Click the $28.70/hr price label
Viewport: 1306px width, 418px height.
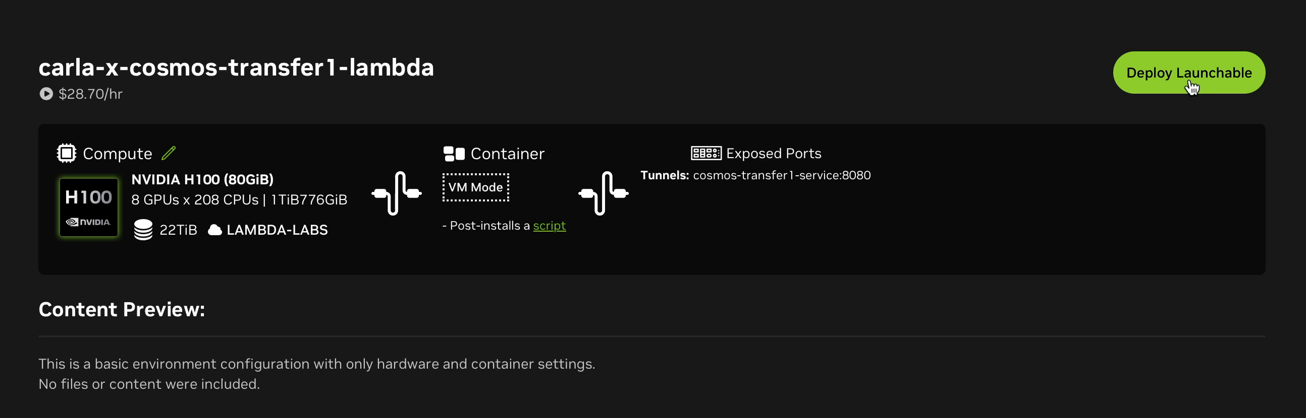[x=90, y=94]
